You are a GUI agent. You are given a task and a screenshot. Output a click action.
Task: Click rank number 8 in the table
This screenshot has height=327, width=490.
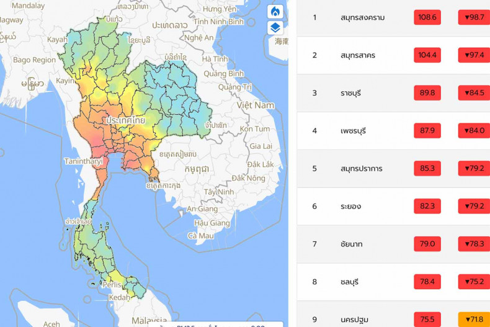click(x=314, y=282)
